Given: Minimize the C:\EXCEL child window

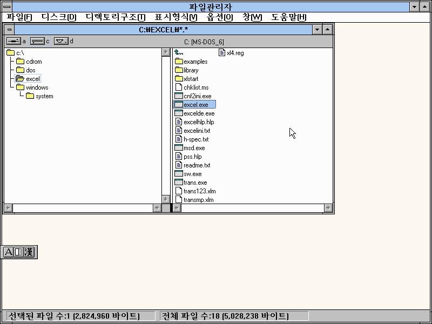Looking at the screenshot, I should tap(318, 30).
